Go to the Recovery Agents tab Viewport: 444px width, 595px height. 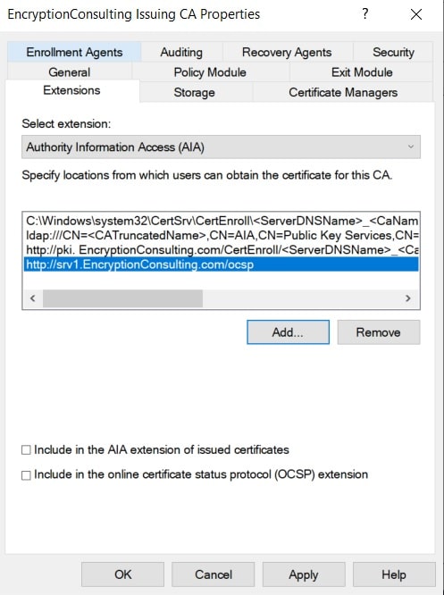[287, 52]
